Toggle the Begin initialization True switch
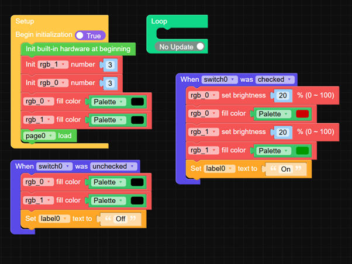Image resolution: width=352 pixels, height=264 pixels. tap(90, 36)
